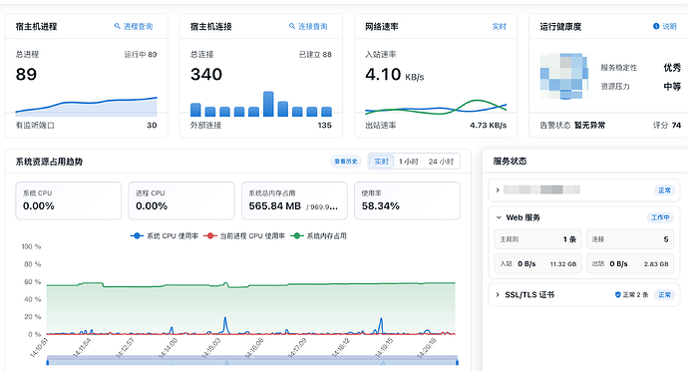Click the connection query magnifier icon

pos(292,26)
